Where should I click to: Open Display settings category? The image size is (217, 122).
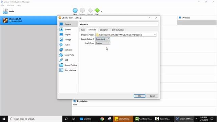tap(68, 35)
